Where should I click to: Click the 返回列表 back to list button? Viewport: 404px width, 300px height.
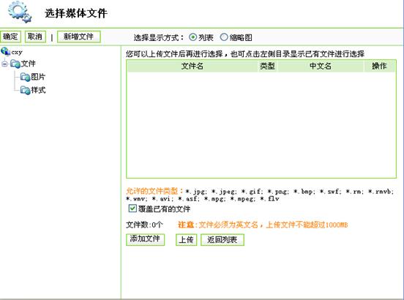[x=222, y=239]
